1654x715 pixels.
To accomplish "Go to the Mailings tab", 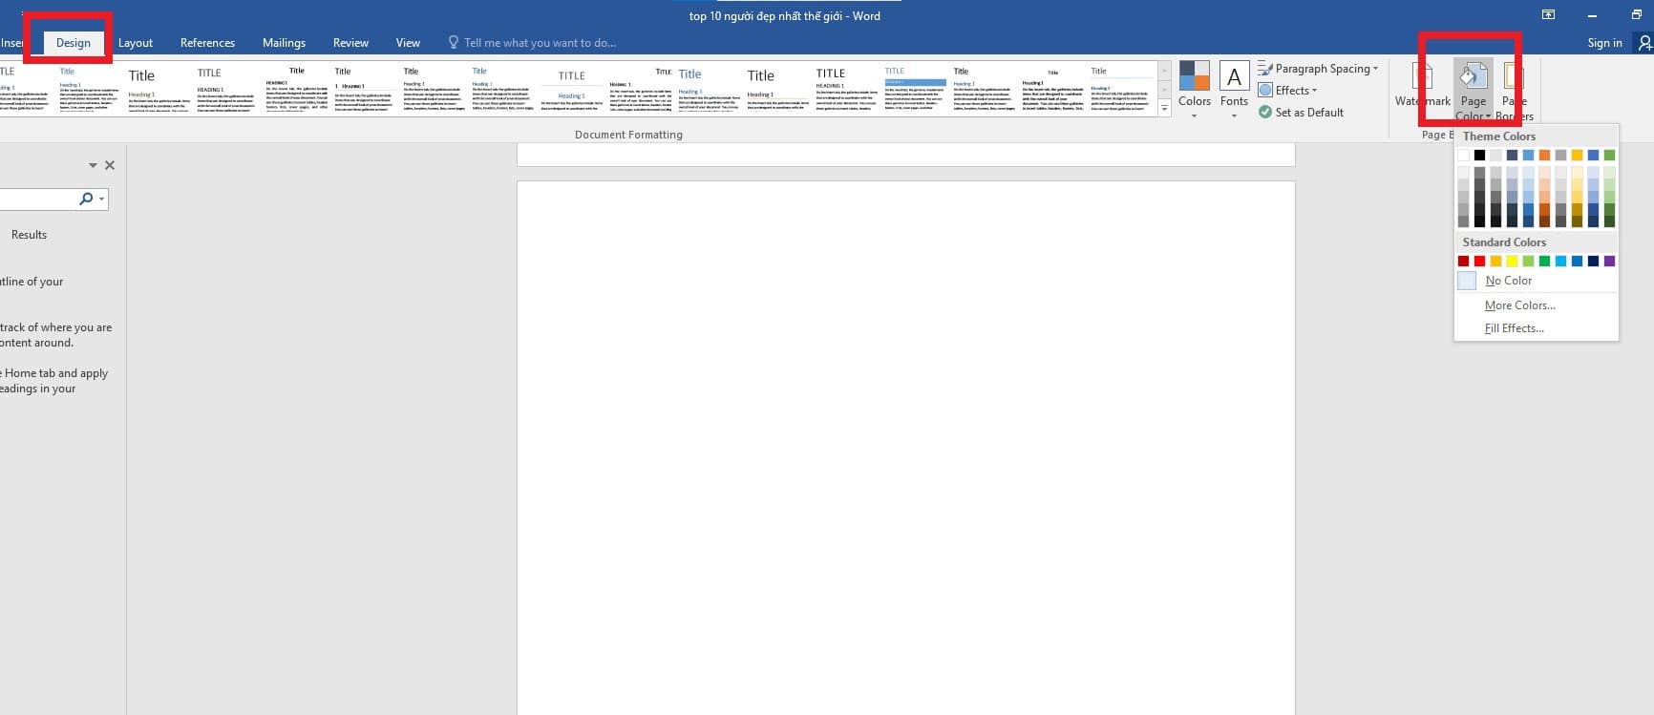I will tap(284, 43).
